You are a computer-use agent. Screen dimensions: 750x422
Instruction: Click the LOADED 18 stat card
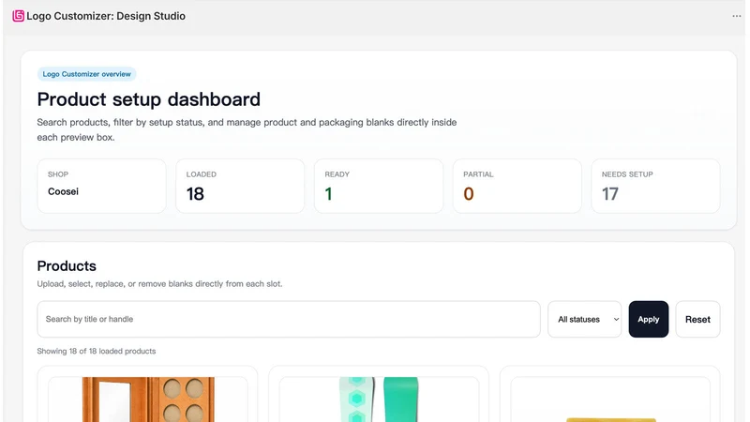(240, 186)
